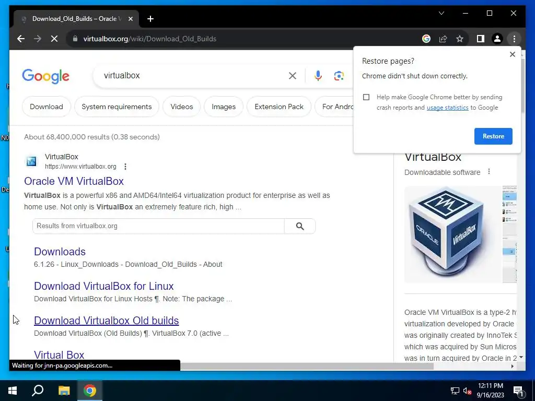Switch to Images results
This screenshot has height=401, width=535.
(x=224, y=107)
